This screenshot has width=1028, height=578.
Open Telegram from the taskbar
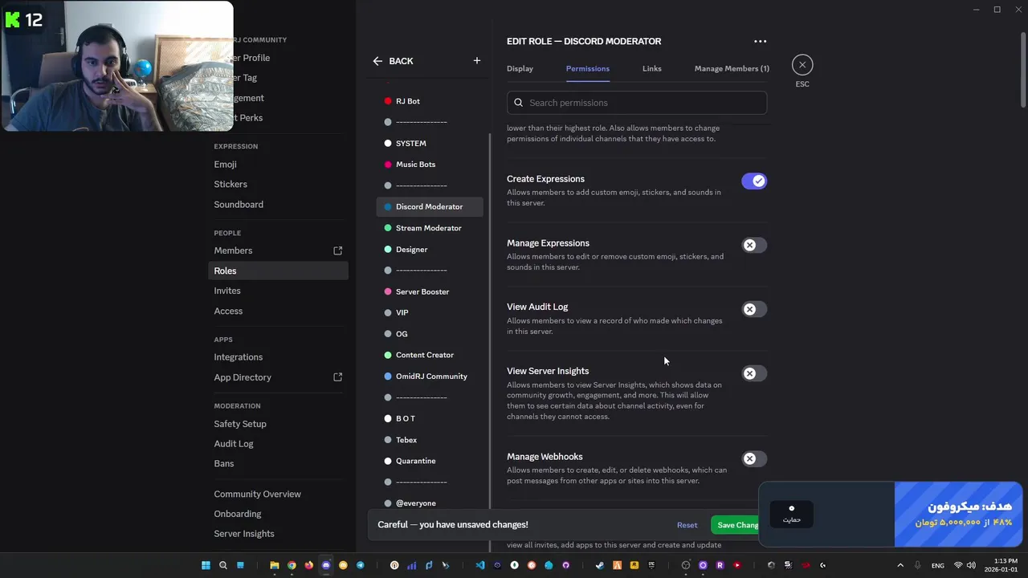coord(360,565)
